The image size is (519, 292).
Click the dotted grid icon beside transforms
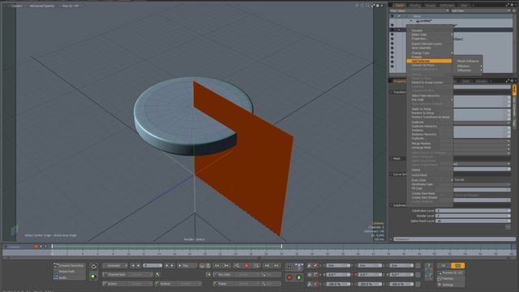tap(289, 267)
